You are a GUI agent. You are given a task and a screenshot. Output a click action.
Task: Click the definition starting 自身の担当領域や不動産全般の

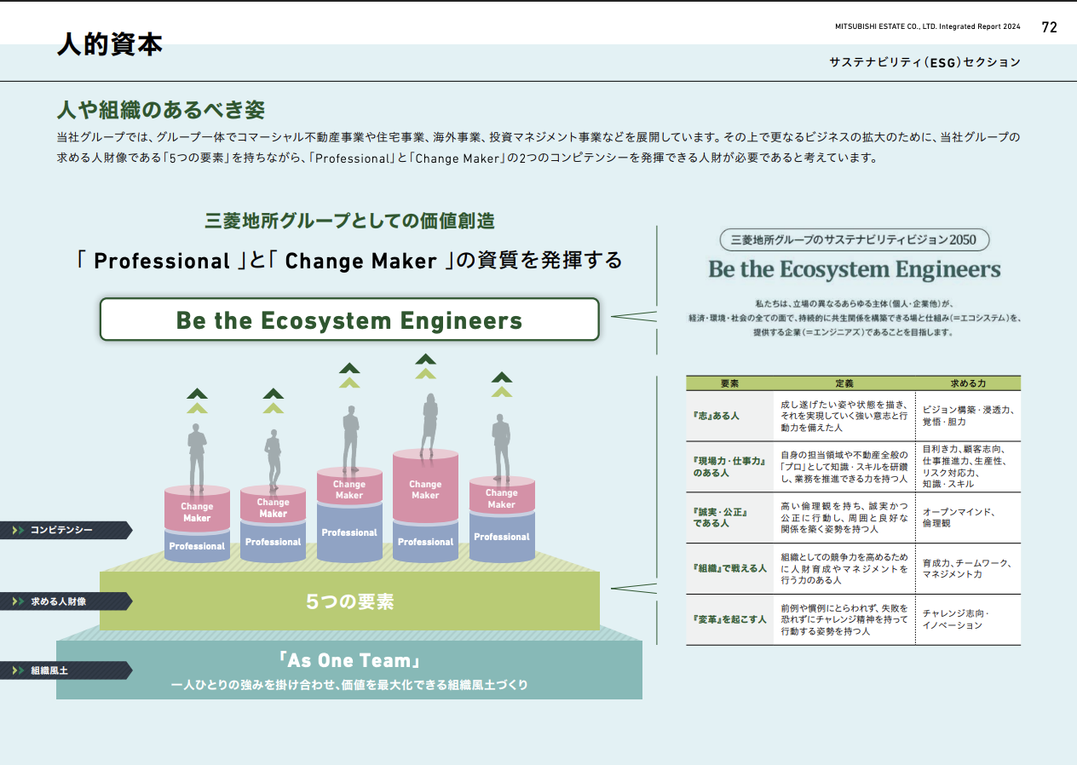pos(844,467)
